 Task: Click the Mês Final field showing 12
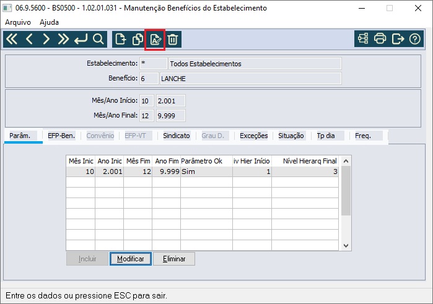tap(146, 115)
